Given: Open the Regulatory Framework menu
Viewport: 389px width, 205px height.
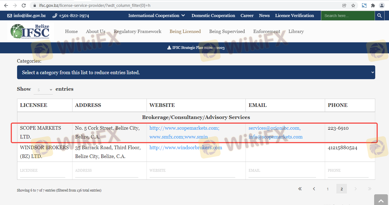Looking at the screenshot, I should [x=137, y=32].
